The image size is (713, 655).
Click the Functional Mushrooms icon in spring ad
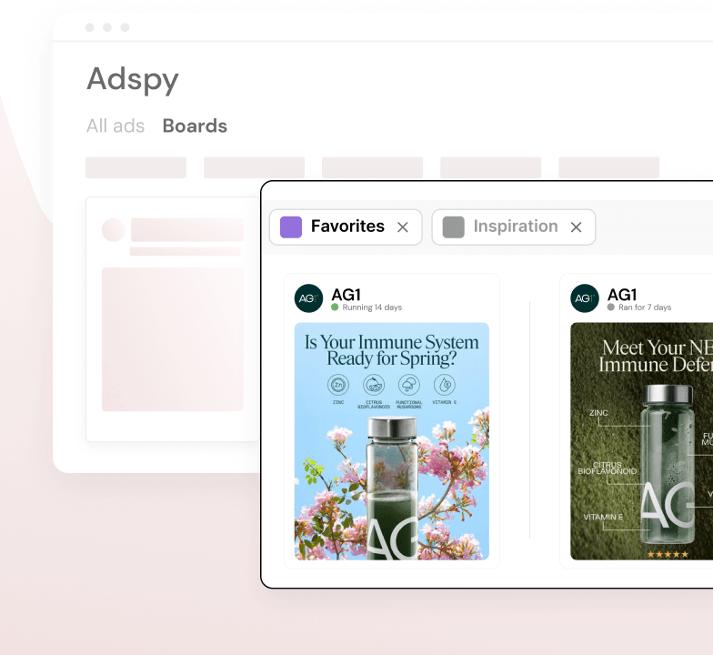click(x=409, y=385)
